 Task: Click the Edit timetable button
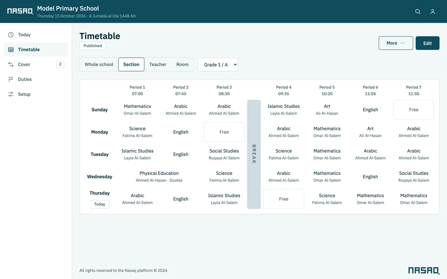click(x=428, y=43)
